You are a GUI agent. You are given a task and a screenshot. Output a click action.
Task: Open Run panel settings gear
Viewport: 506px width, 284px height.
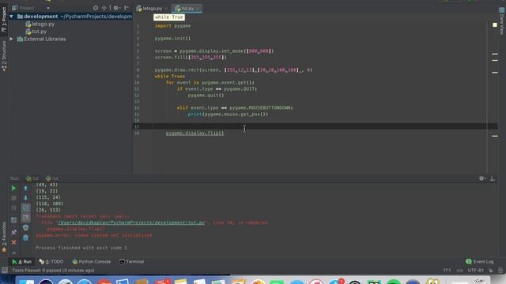coord(481,178)
